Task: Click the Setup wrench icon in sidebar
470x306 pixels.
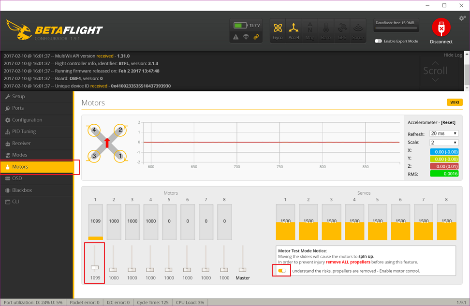Action: [x=8, y=97]
